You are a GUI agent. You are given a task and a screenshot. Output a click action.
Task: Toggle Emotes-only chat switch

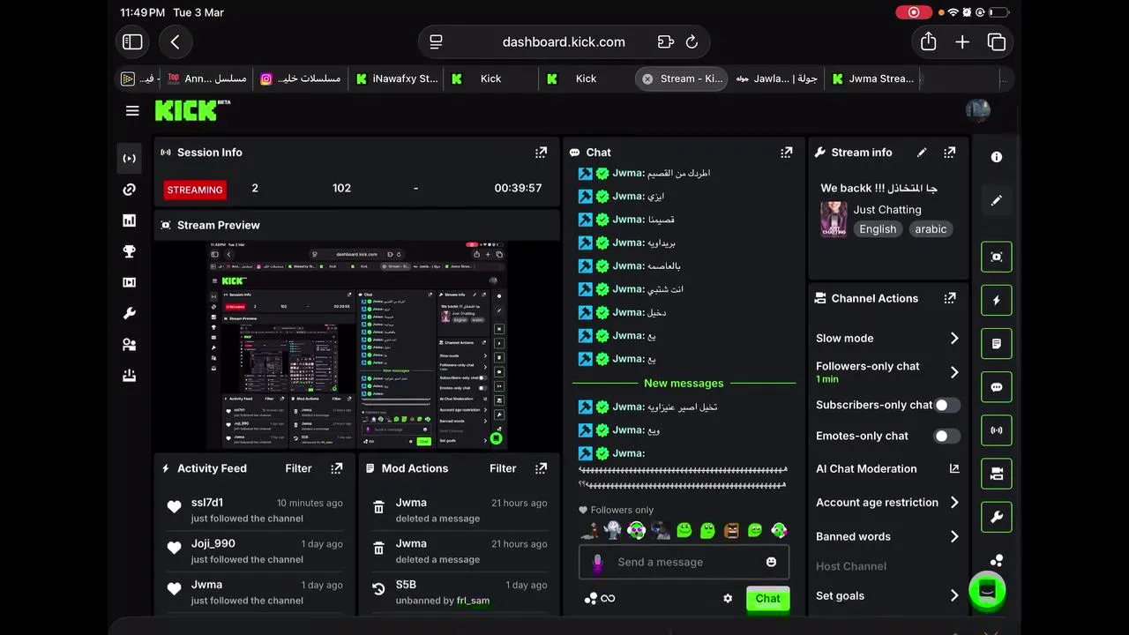(947, 436)
